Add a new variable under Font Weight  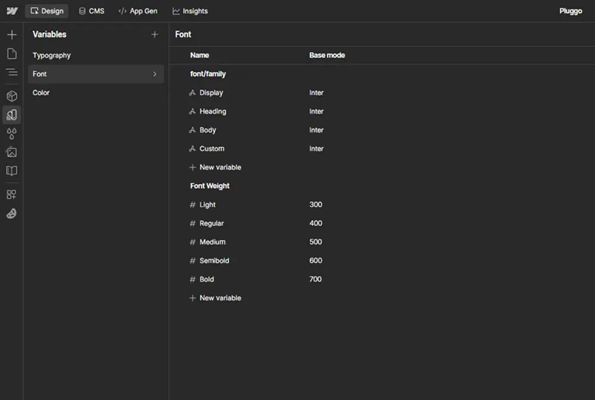[x=215, y=298]
